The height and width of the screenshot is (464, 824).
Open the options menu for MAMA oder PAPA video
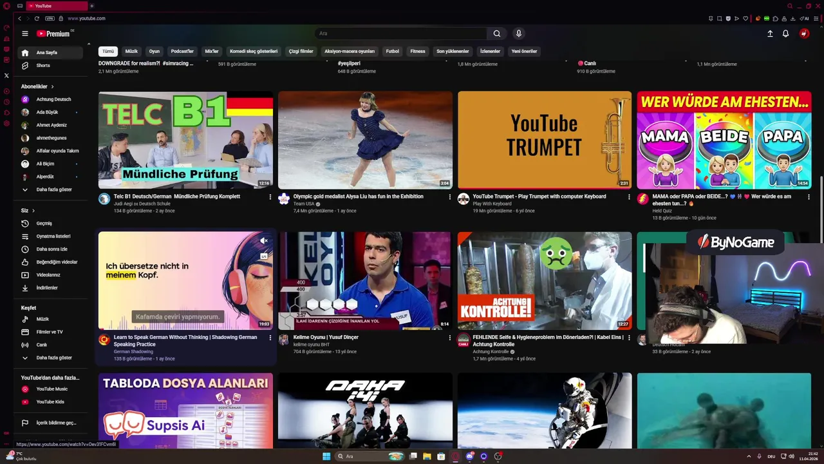[809, 197]
